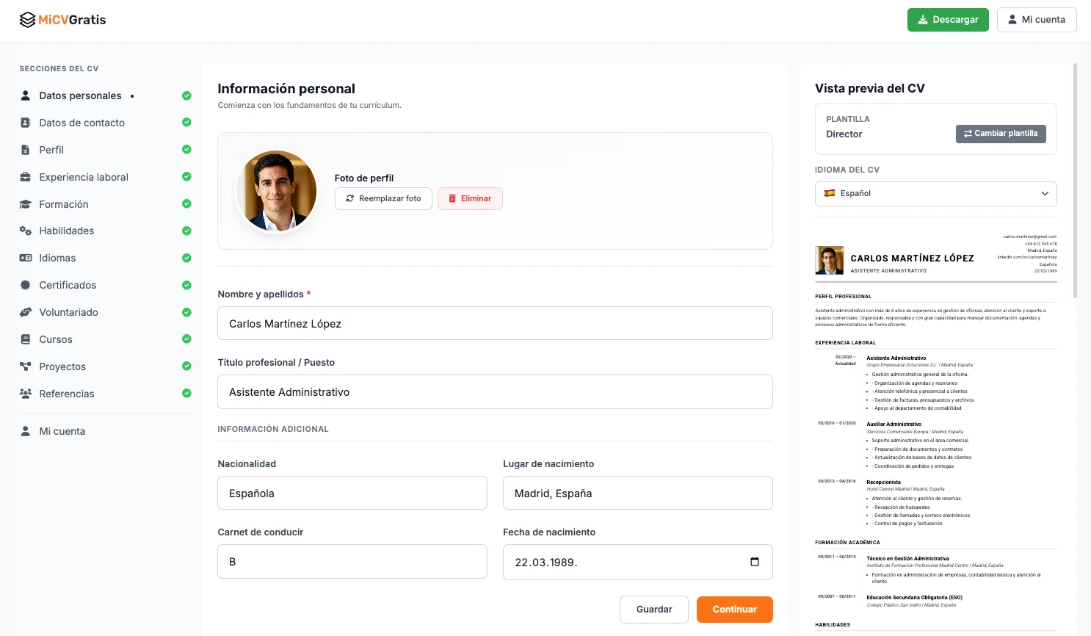Click the Nombre y apellidos text field
Image resolution: width=1091 pixels, height=636 pixels.
[x=495, y=323]
